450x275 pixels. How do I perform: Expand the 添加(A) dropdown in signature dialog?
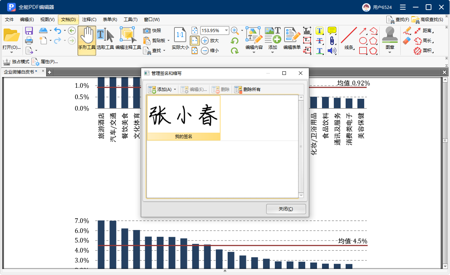(175, 90)
